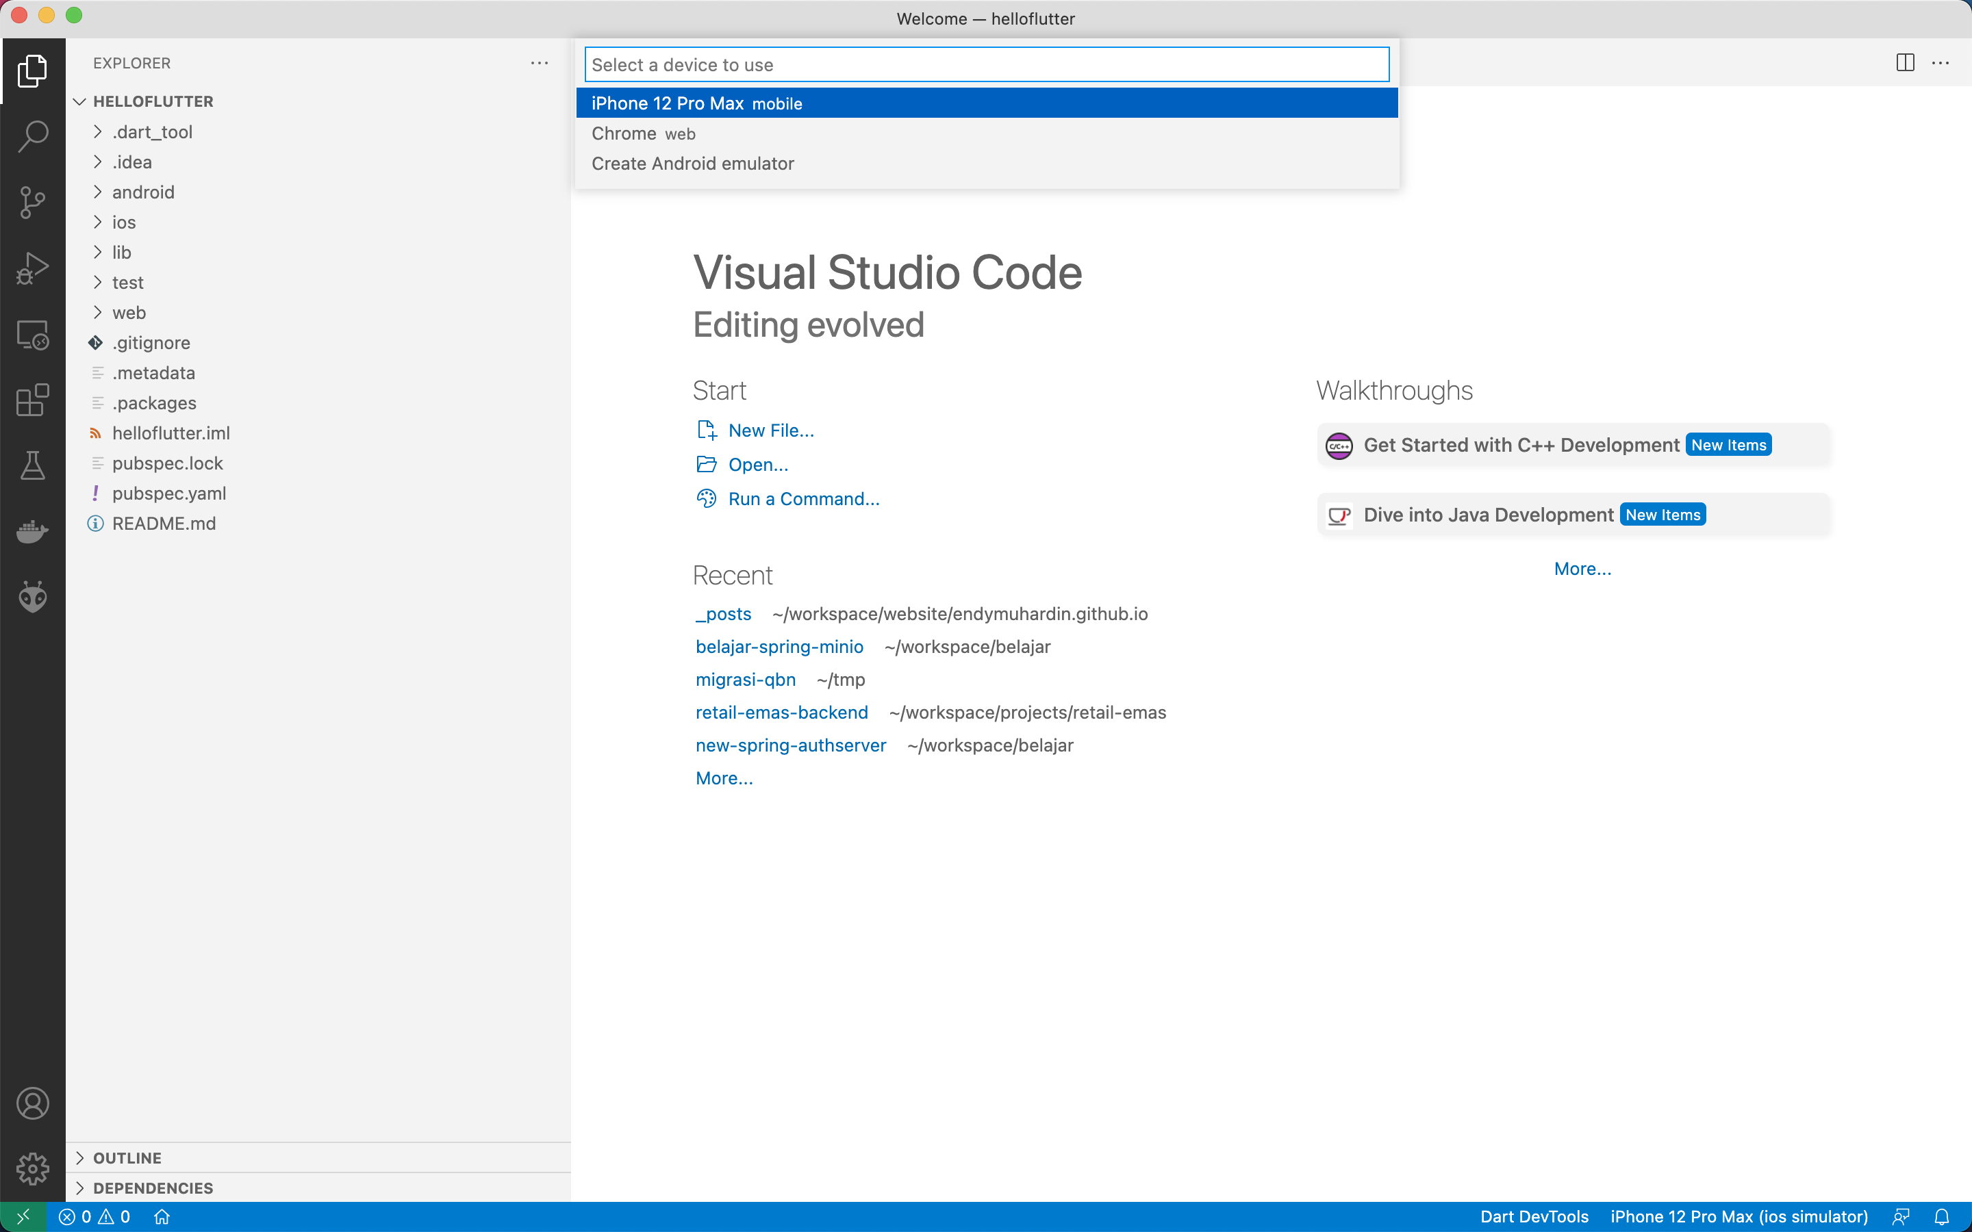Click the home icon in status bar
The image size is (1972, 1232).
point(162,1216)
